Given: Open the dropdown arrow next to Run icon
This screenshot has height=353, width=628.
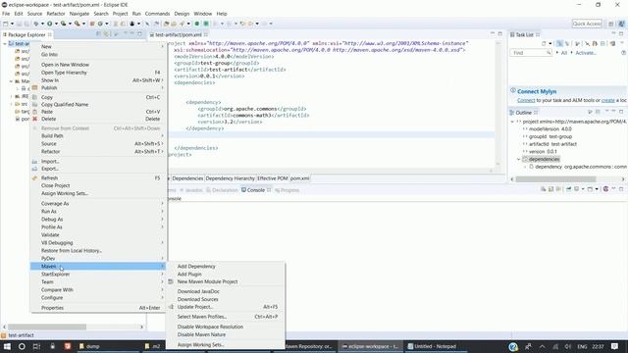Looking at the screenshot, I should pos(56,24).
